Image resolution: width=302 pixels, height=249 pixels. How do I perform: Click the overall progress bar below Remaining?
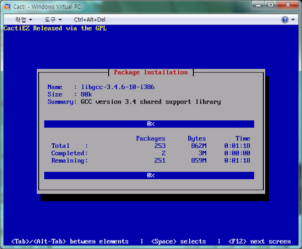coord(149,175)
